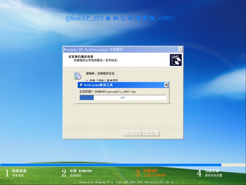
Task: Select step 1 收集信息
Action: (16, 173)
